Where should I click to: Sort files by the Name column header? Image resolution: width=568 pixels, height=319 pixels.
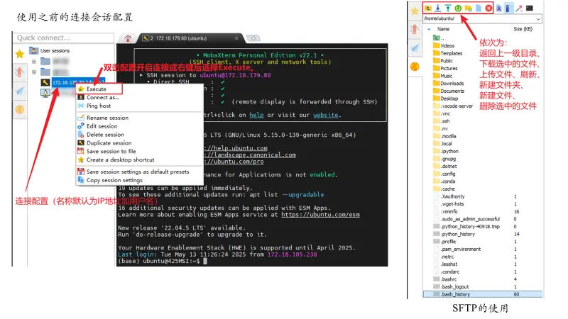[x=444, y=29]
